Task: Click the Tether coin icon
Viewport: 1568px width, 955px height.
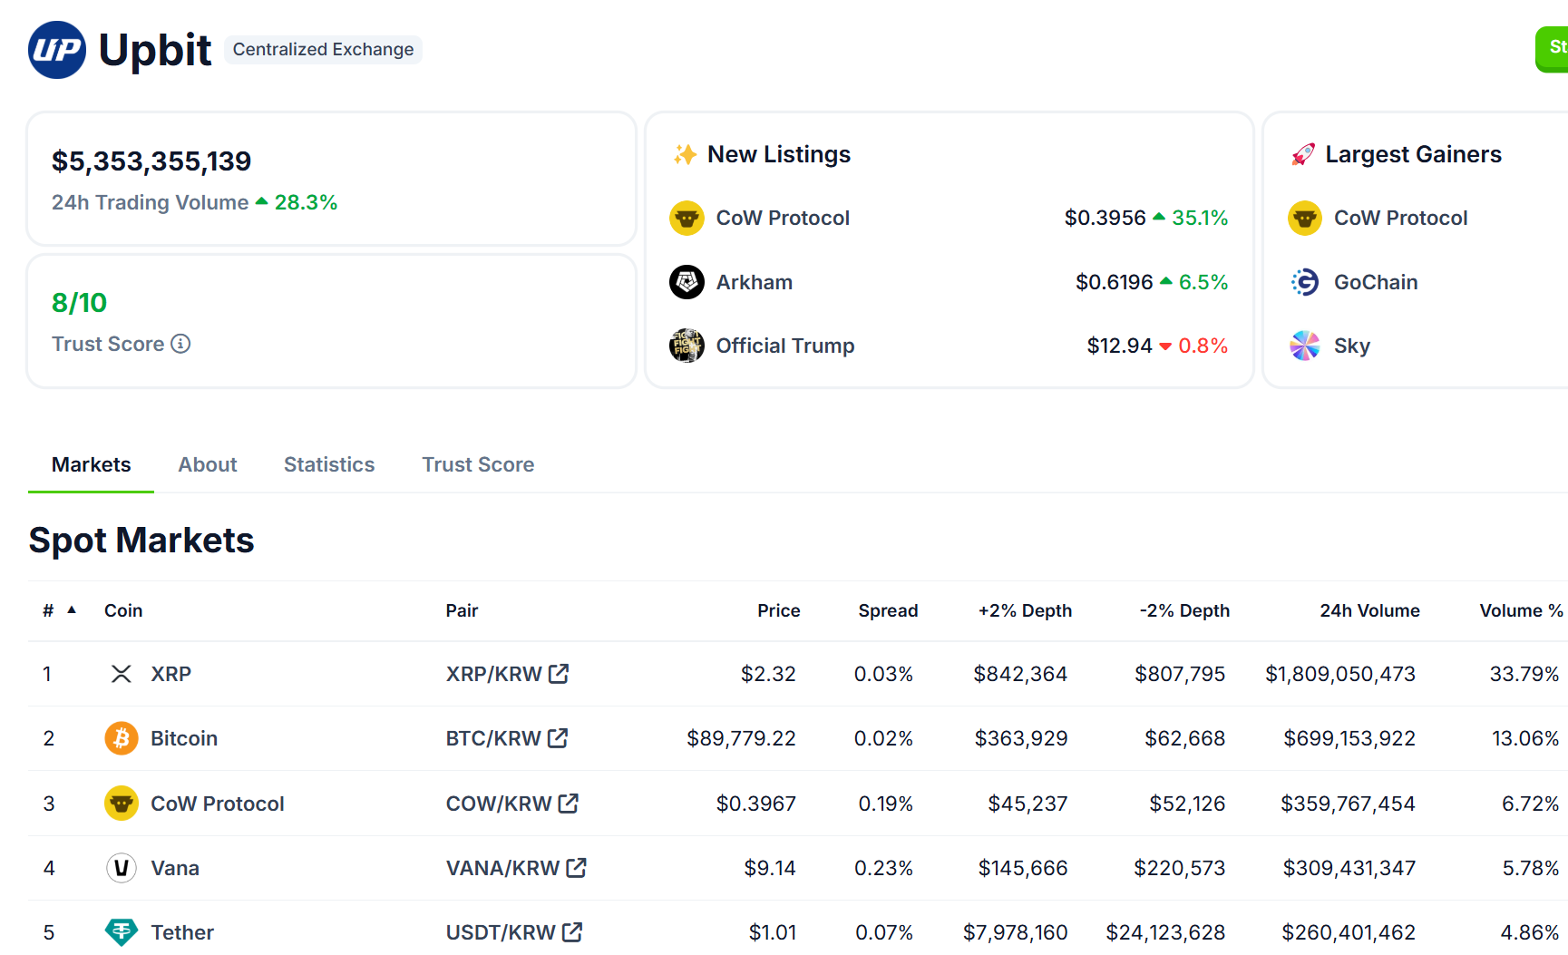Action: (121, 932)
